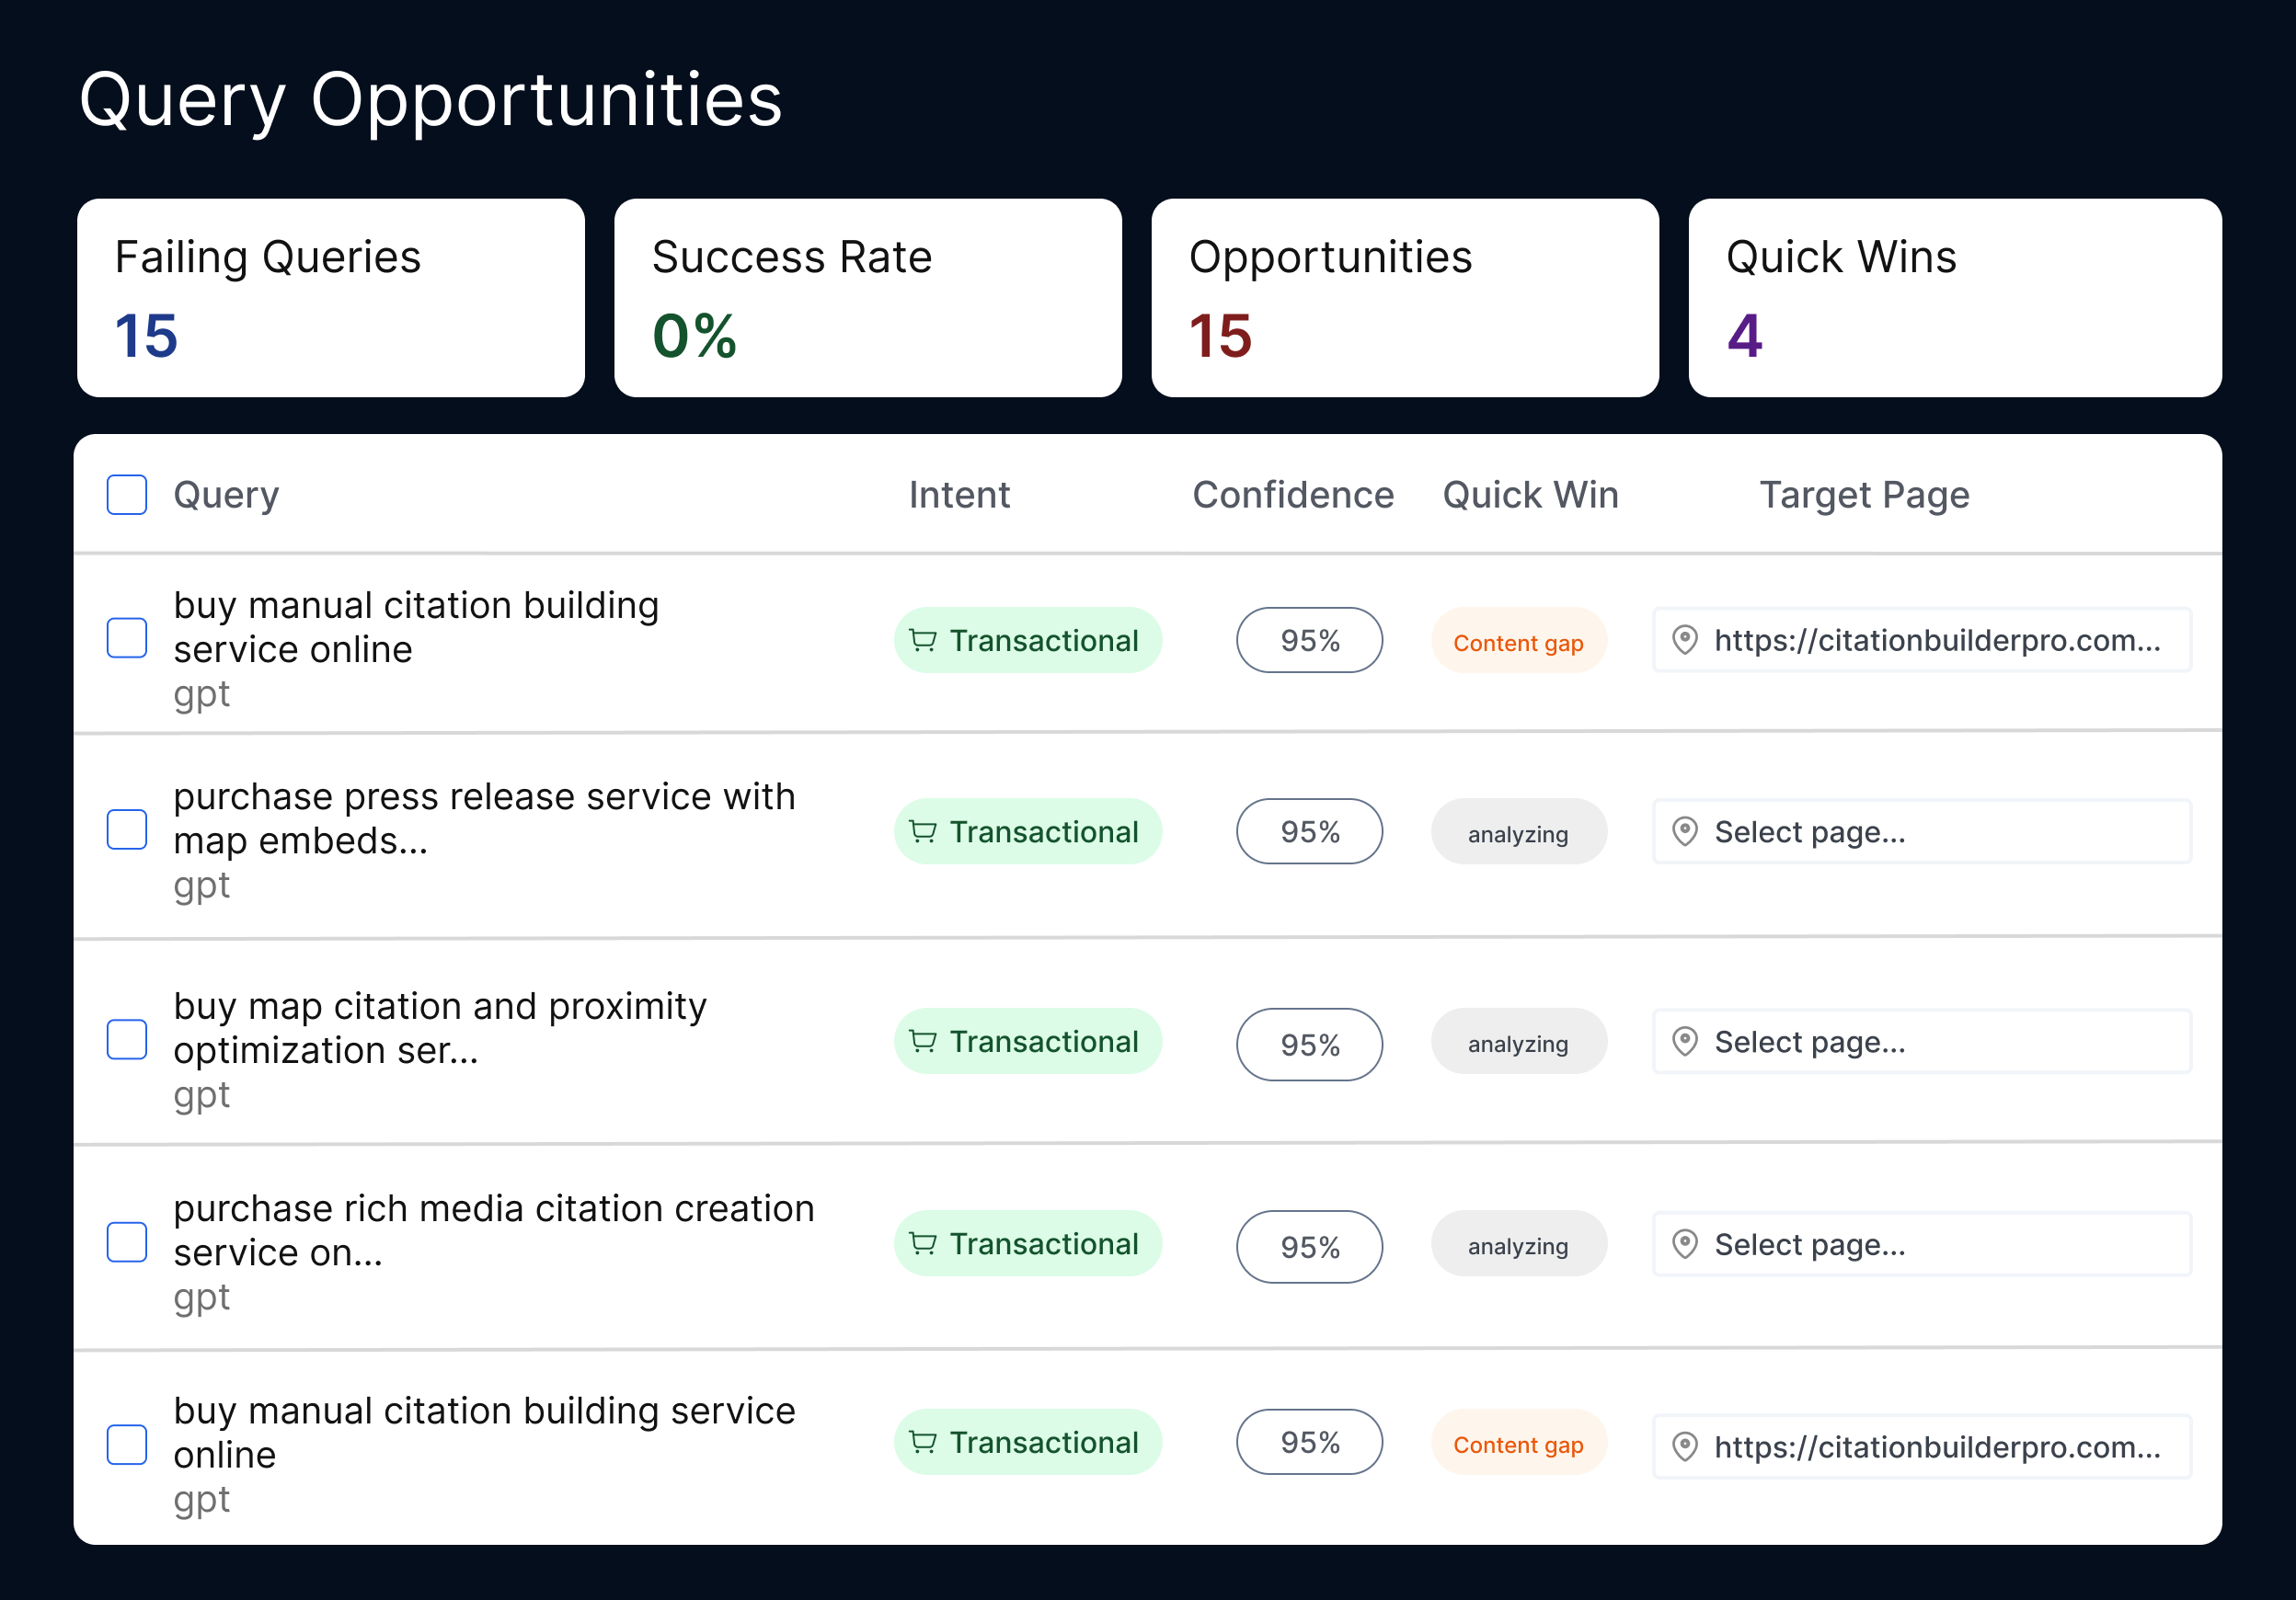Click the Intent column header
The image size is (2296, 1600).
(959, 495)
